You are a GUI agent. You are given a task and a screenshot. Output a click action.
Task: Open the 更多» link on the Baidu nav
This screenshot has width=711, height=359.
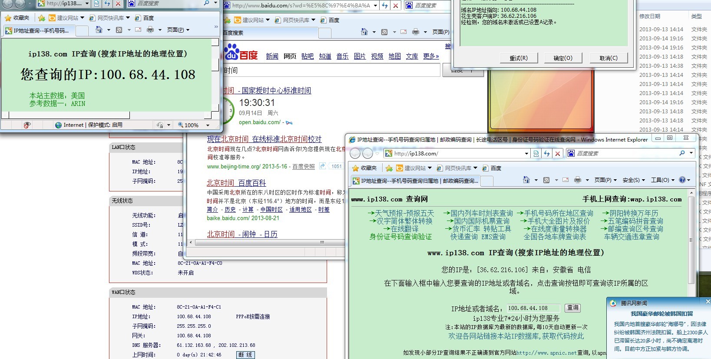tap(431, 56)
